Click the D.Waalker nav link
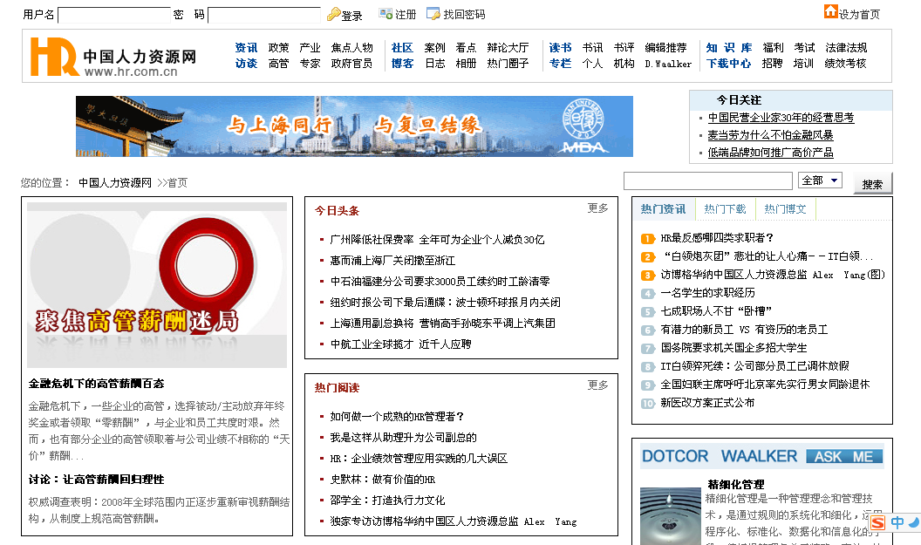The height and width of the screenshot is (545, 921). click(668, 64)
